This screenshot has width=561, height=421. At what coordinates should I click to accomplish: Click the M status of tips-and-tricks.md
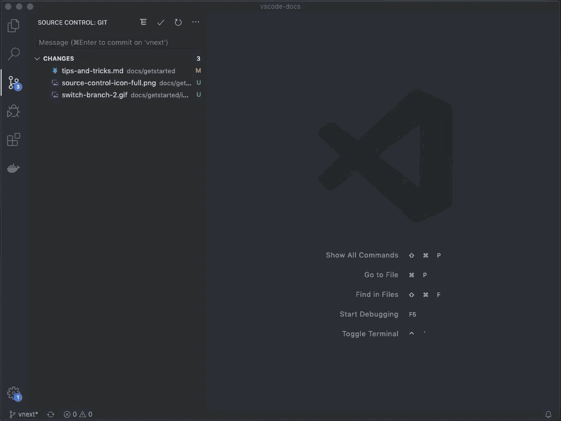[x=198, y=71]
